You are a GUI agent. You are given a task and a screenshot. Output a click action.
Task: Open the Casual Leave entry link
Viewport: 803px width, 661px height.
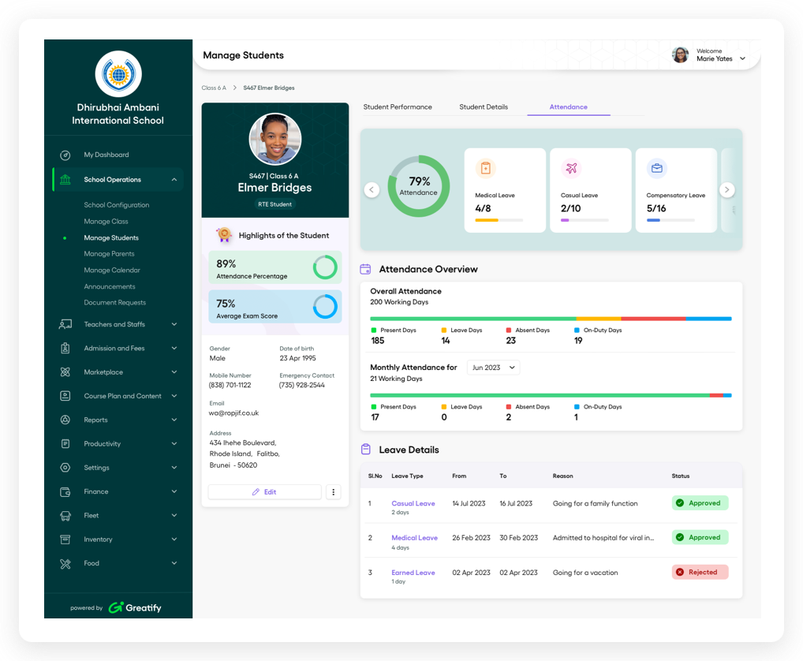coord(413,503)
